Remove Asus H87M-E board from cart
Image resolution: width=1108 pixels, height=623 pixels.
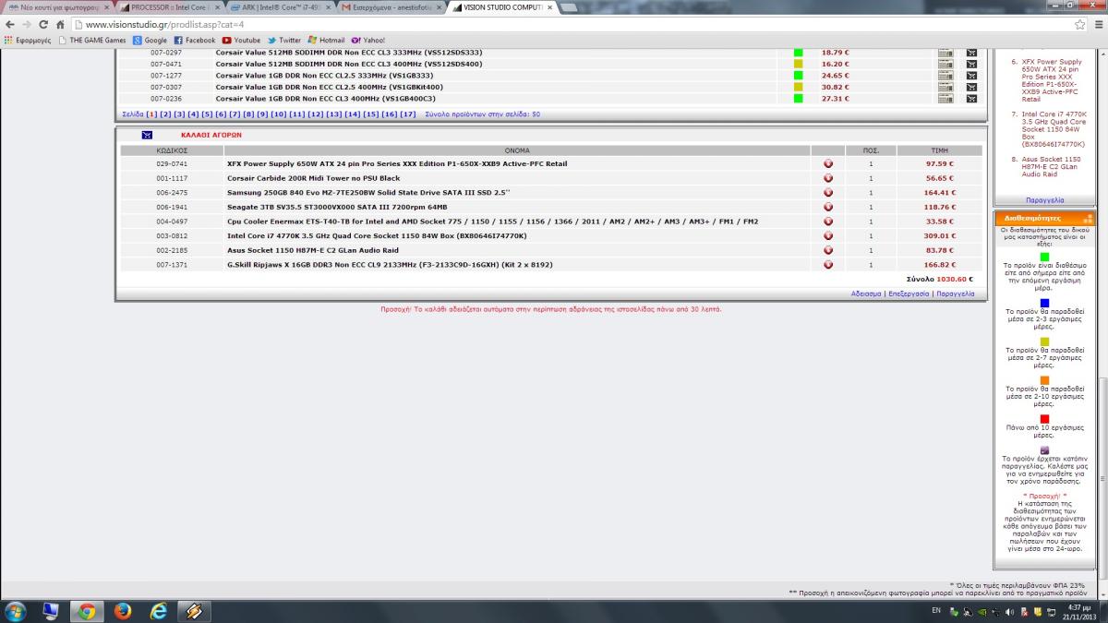(x=828, y=250)
